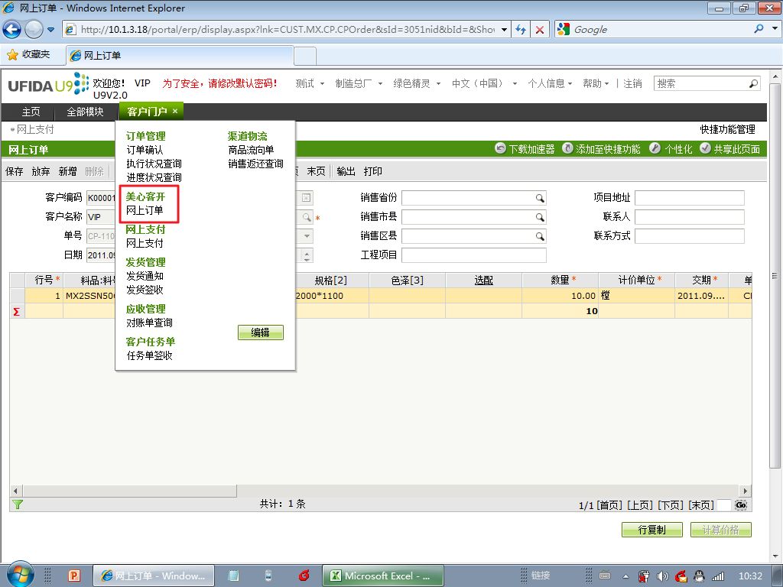This screenshot has width=783, height=587.
Task: Click the 输出 toolbar button
Action: [x=346, y=171]
